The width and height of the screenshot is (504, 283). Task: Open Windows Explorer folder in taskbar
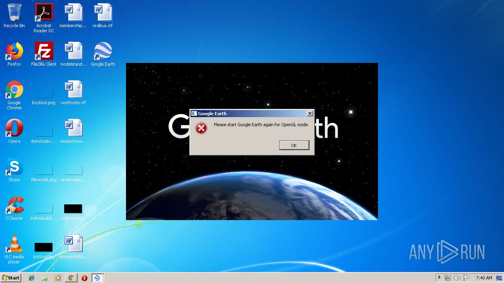point(44,278)
